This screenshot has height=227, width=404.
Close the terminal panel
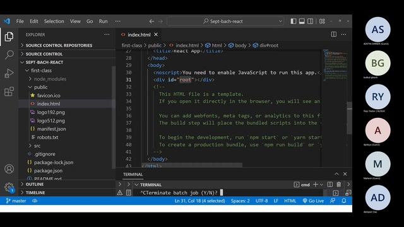click(x=345, y=174)
